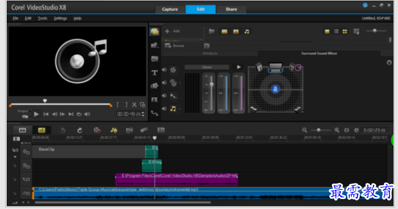
Task: Click the Add folder button
Action: point(172,31)
